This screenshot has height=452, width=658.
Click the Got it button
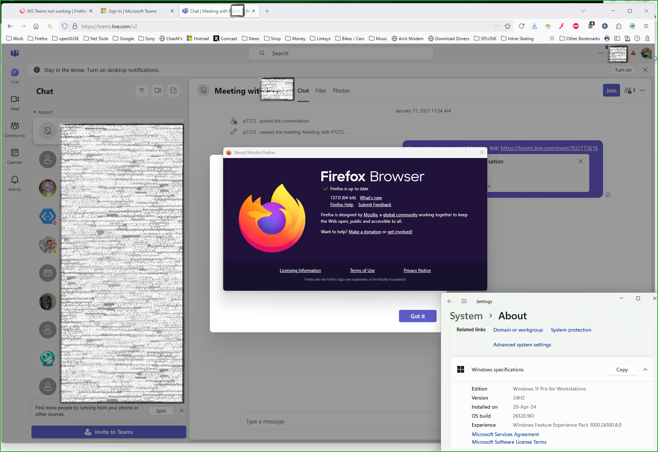[x=417, y=316]
